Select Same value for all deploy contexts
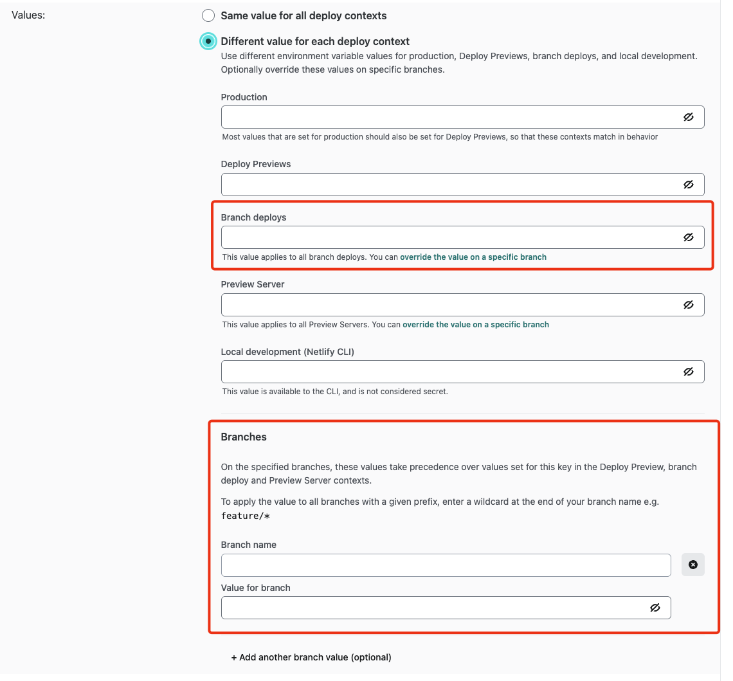The image size is (733, 681). pyautogui.click(x=208, y=15)
